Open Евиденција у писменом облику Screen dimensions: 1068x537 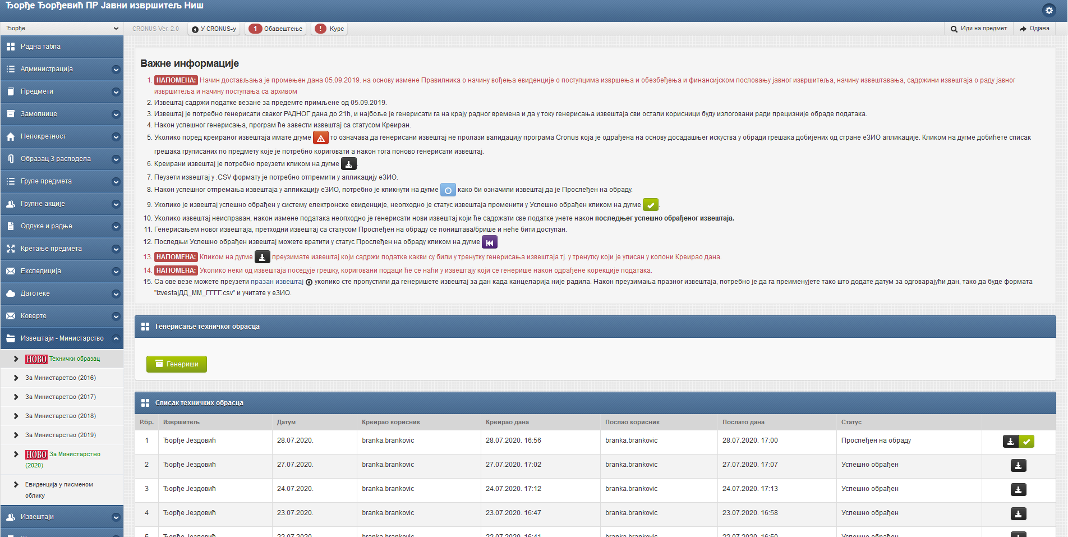click(59, 490)
